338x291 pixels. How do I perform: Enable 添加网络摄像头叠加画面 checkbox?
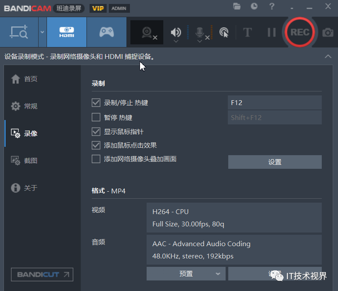pos(96,159)
